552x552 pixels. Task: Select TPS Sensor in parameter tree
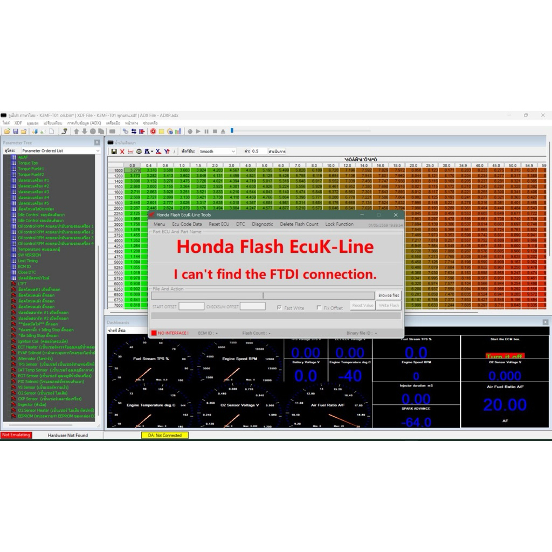tap(56, 364)
